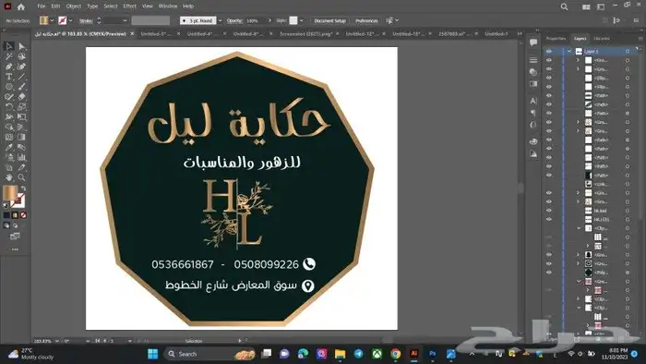Switch to the Screenshot (2627).png tab
The width and height of the screenshot is (646, 364).
pos(305,34)
